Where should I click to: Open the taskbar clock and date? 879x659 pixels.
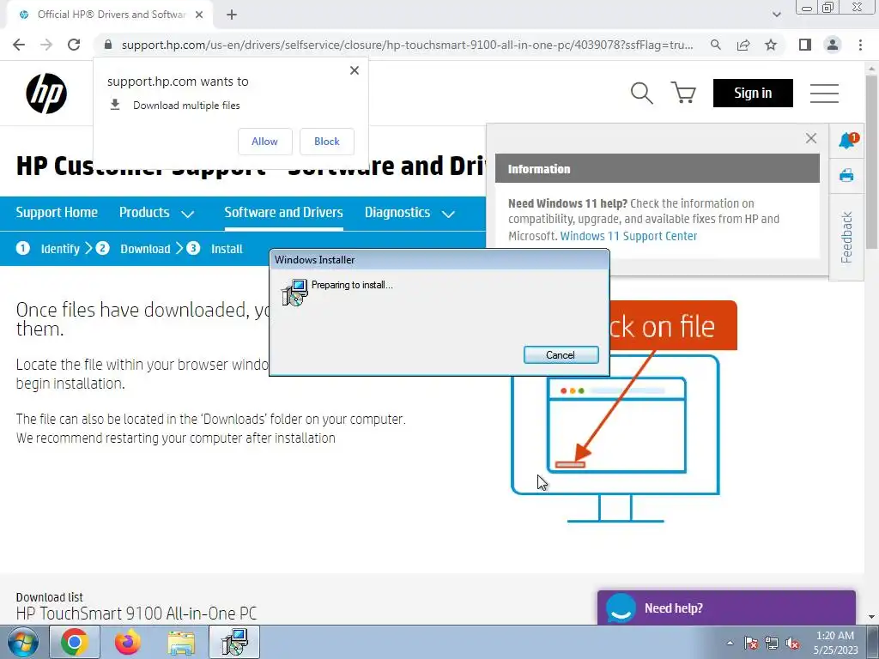[x=835, y=643]
